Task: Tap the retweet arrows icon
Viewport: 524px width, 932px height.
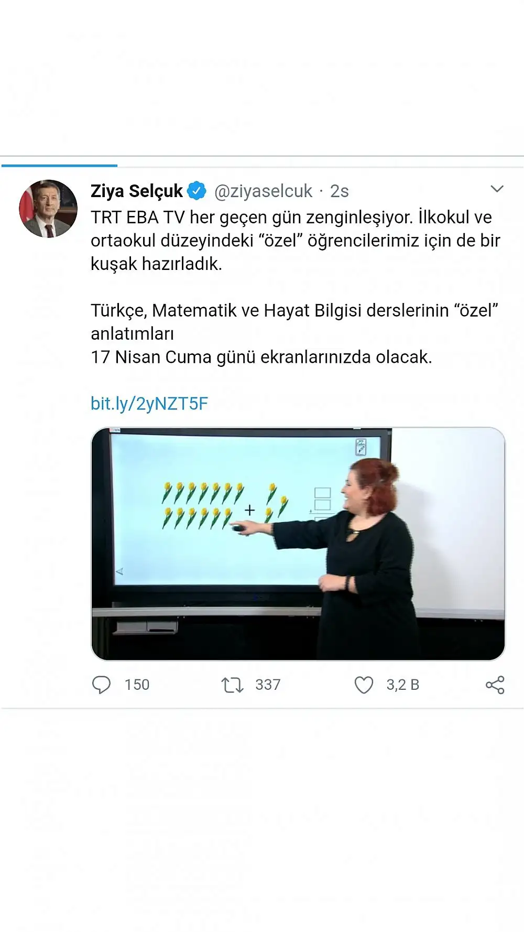Action: click(x=232, y=685)
